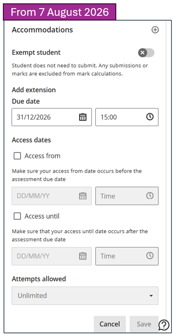Click the due date field showing 31/12/2026

point(51,117)
